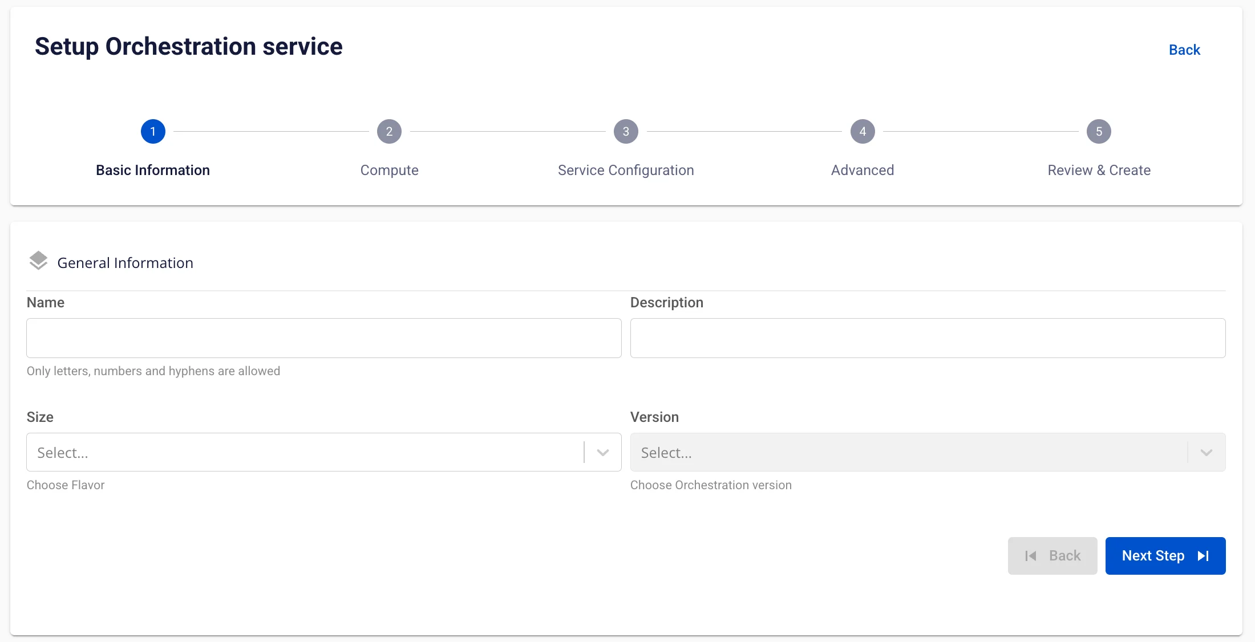1255x642 pixels.
Task: Click into the Description text field
Action: pos(928,338)
